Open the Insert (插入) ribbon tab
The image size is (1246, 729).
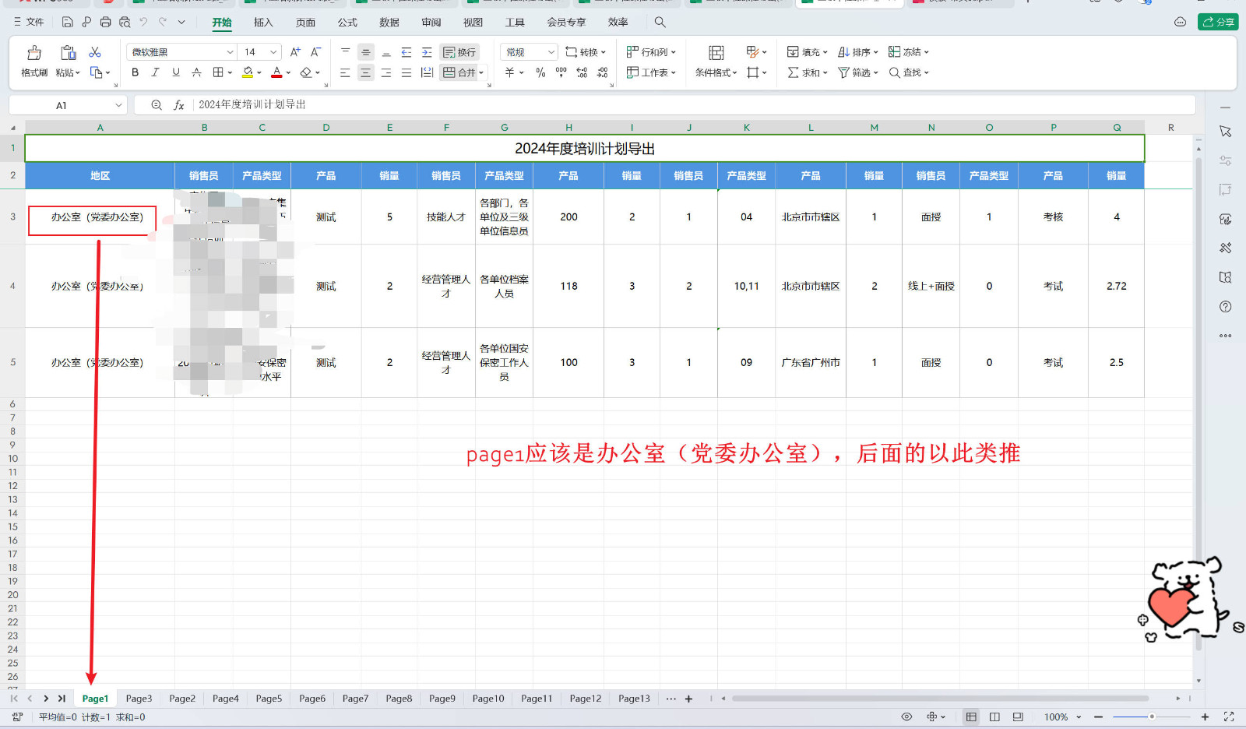263,22
